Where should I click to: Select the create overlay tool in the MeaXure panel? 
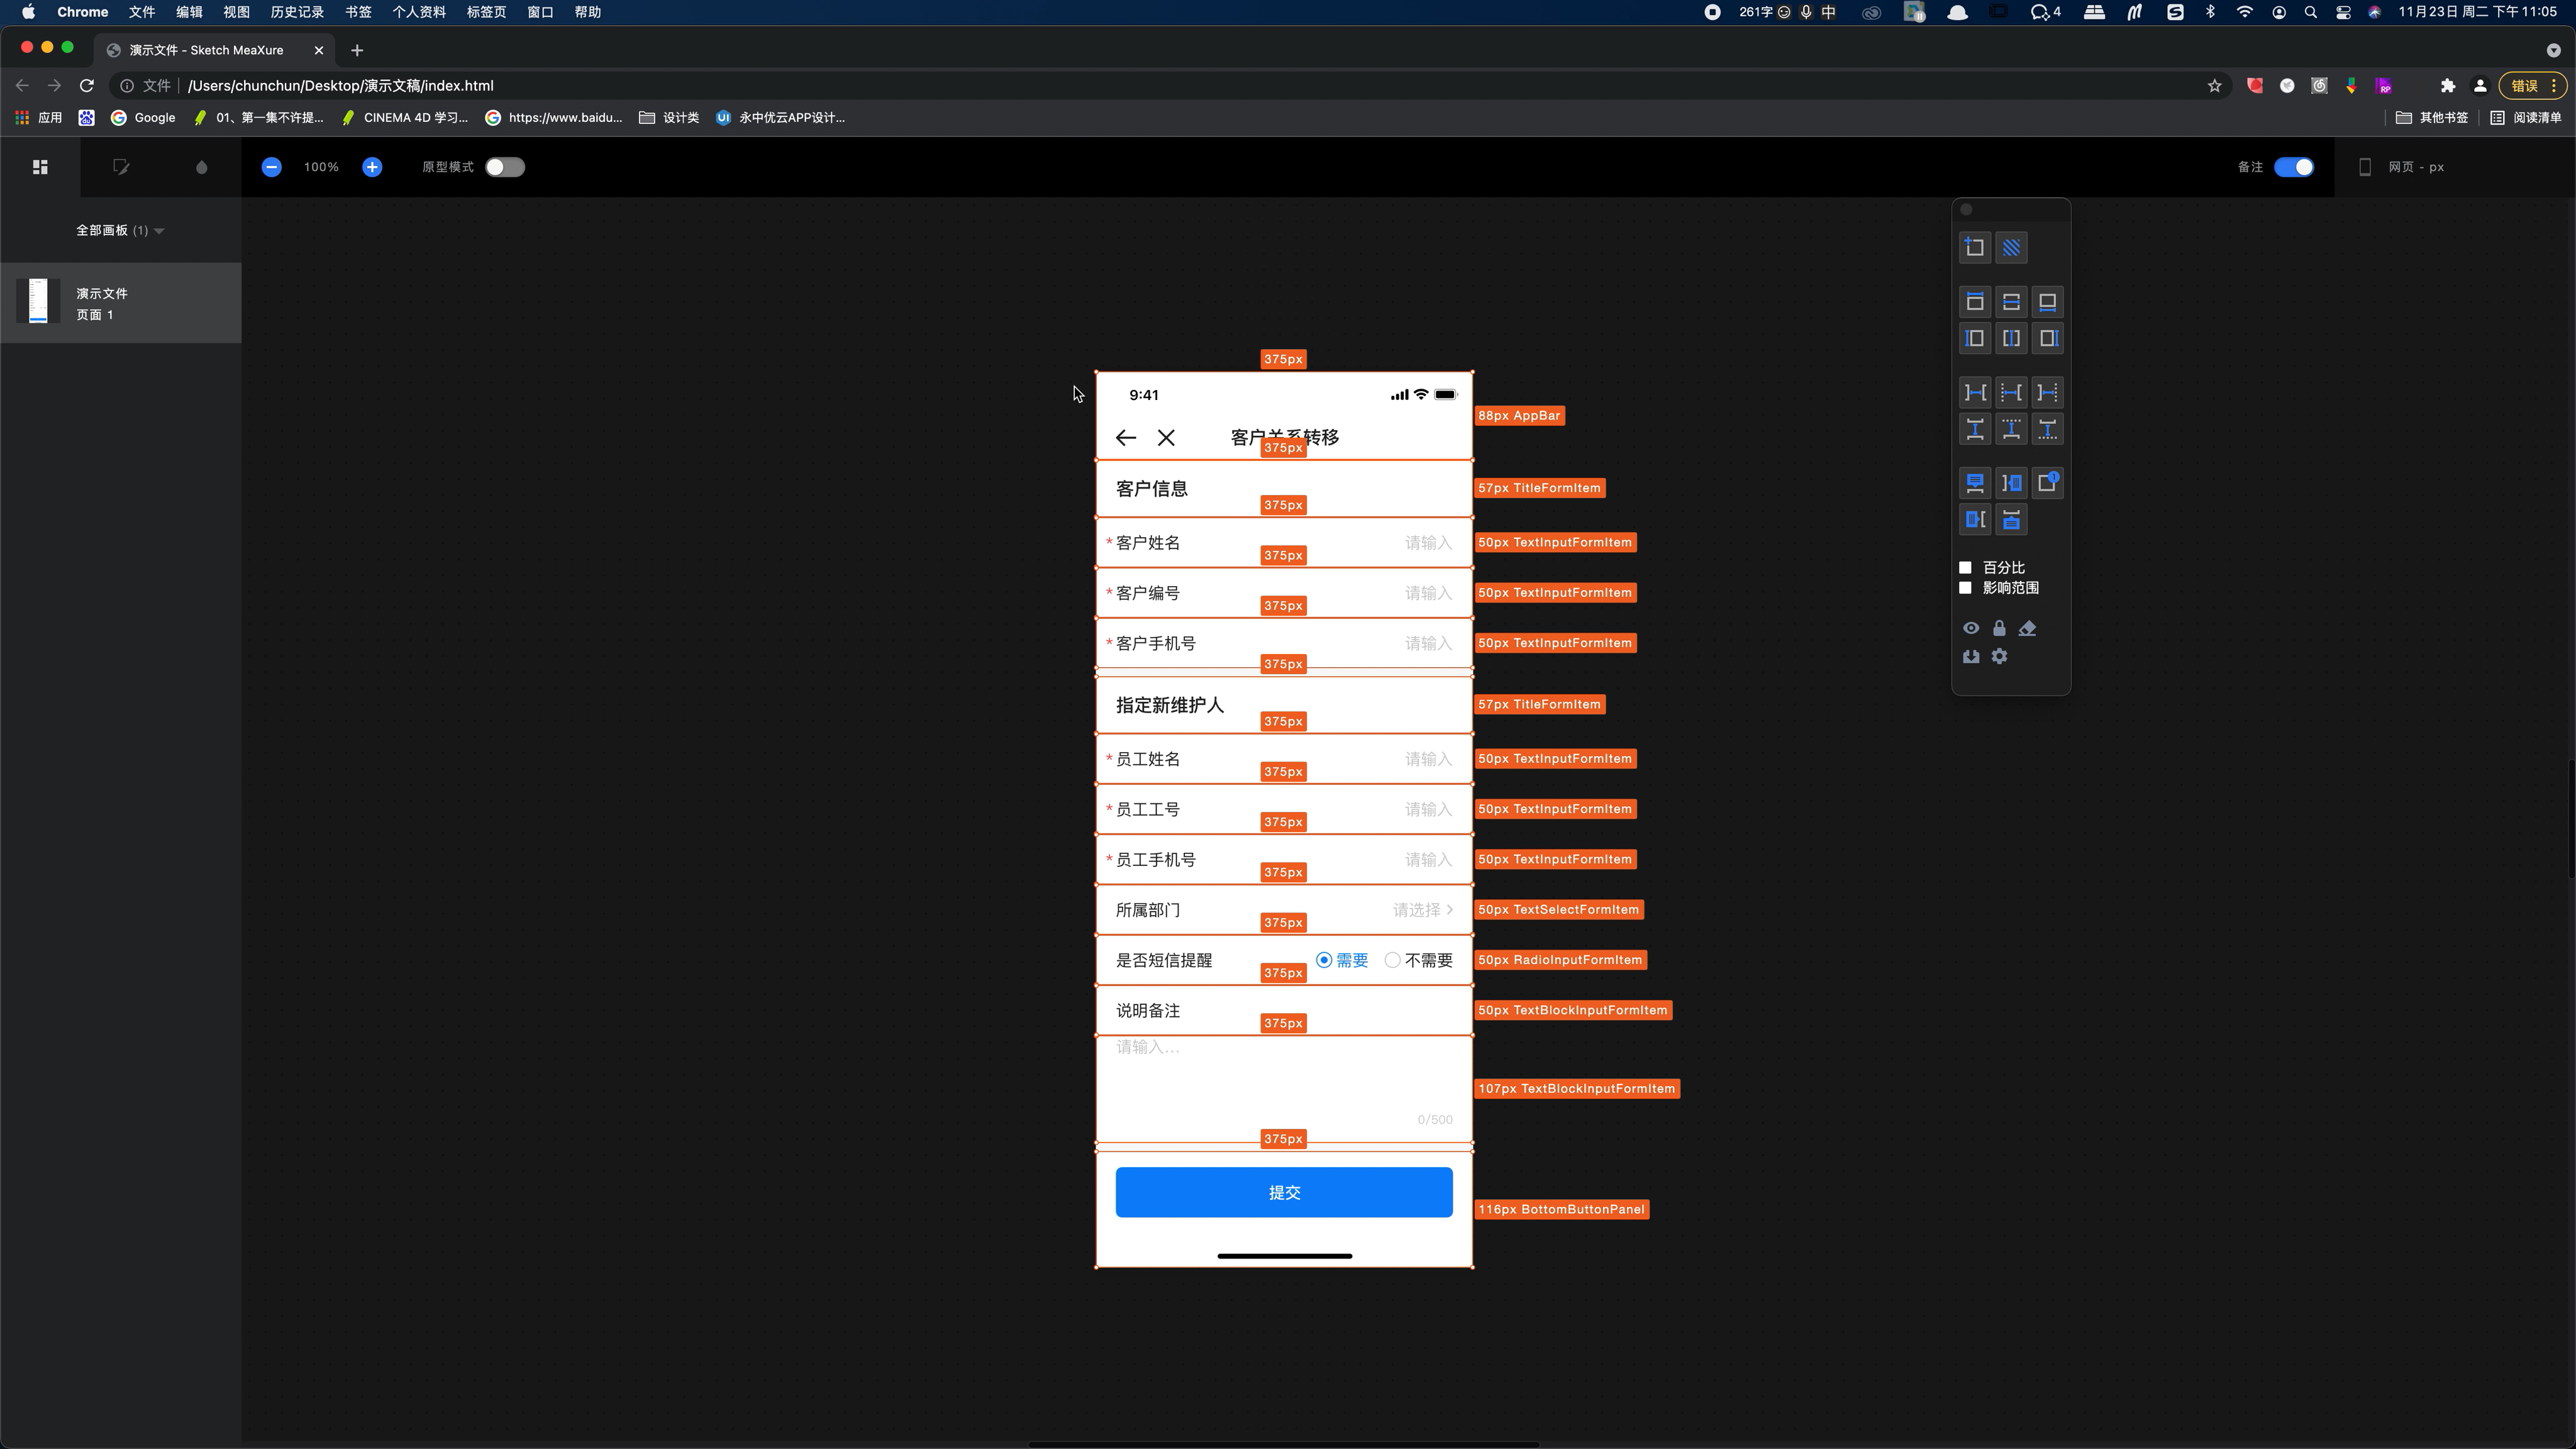point(1975,247)
